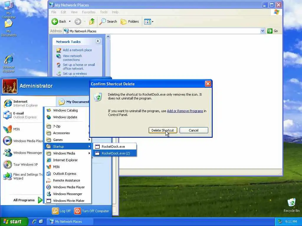Expand the Startup program folder
The image size is (302, 226).
tap(68, 147)
